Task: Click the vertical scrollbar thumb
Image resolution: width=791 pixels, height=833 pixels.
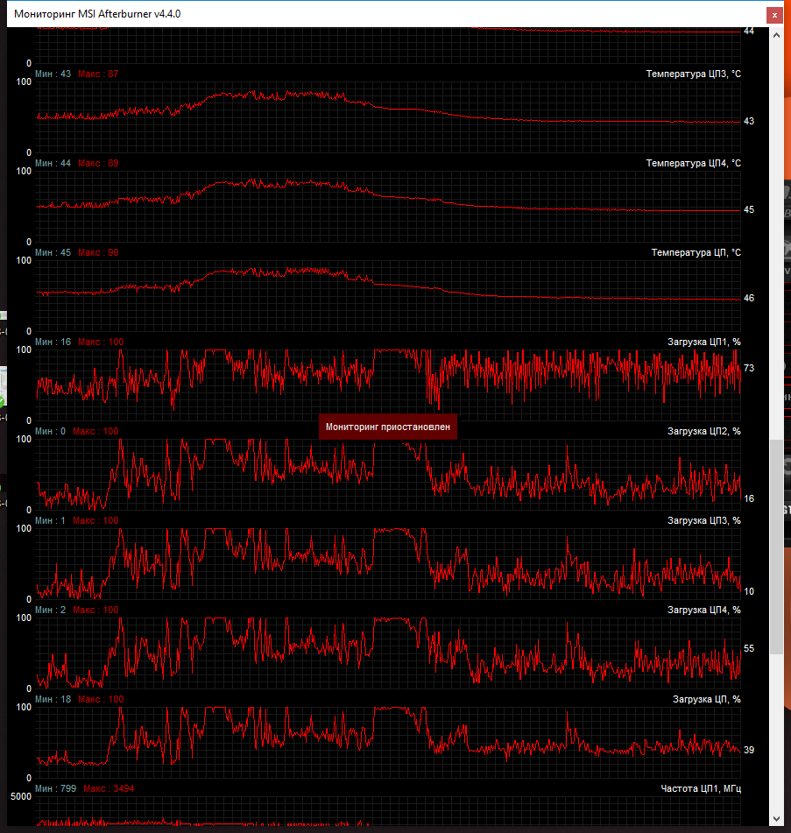Action: point(776,547)
